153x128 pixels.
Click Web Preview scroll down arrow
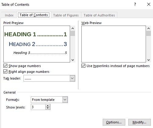pyautogui.click(x=148, y=60)
